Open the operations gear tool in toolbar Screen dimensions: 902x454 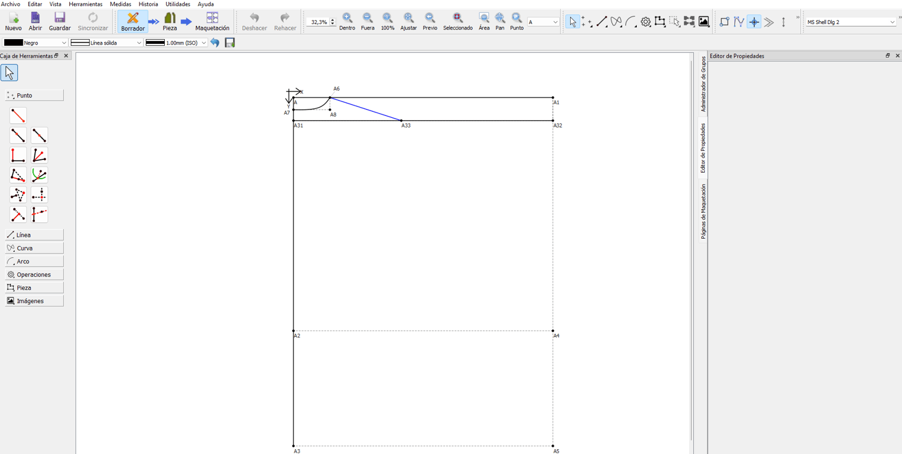pos(645,22)
